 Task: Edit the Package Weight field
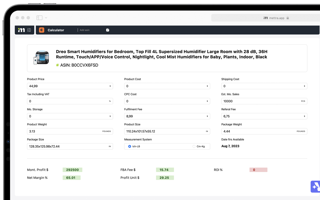264,131
